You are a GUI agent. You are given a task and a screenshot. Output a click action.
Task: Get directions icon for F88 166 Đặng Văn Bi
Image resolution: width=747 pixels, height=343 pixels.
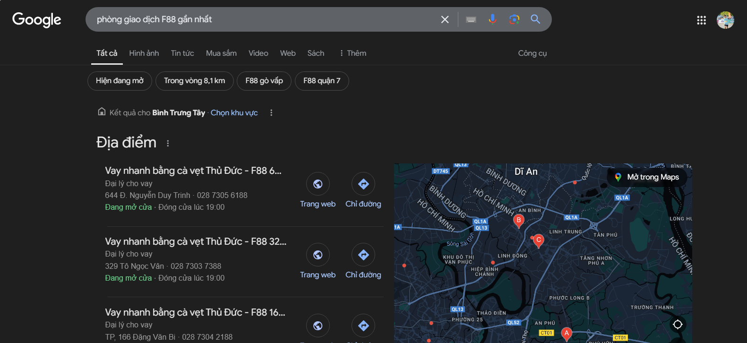click(x=363, y=326)
